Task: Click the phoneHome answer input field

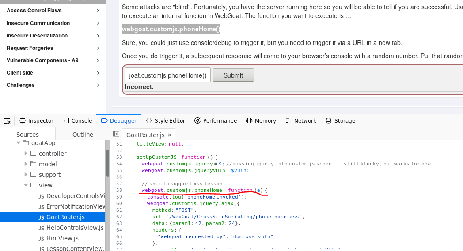Action: [167, 75]
